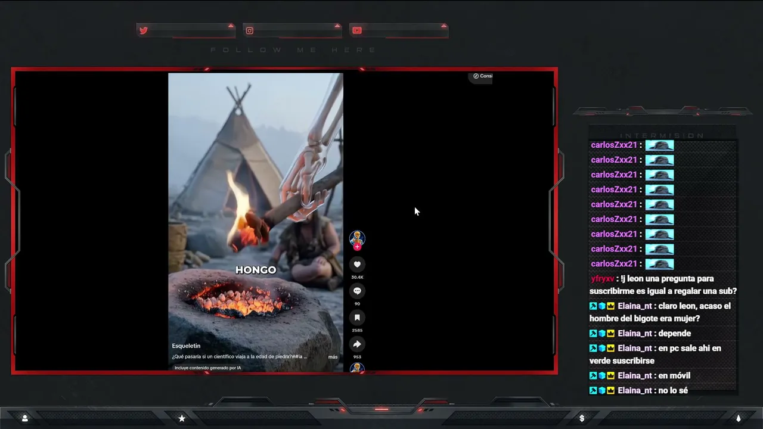
Task: Click the dollar sign icon in the bottom bar
Action: click(582, 418)
